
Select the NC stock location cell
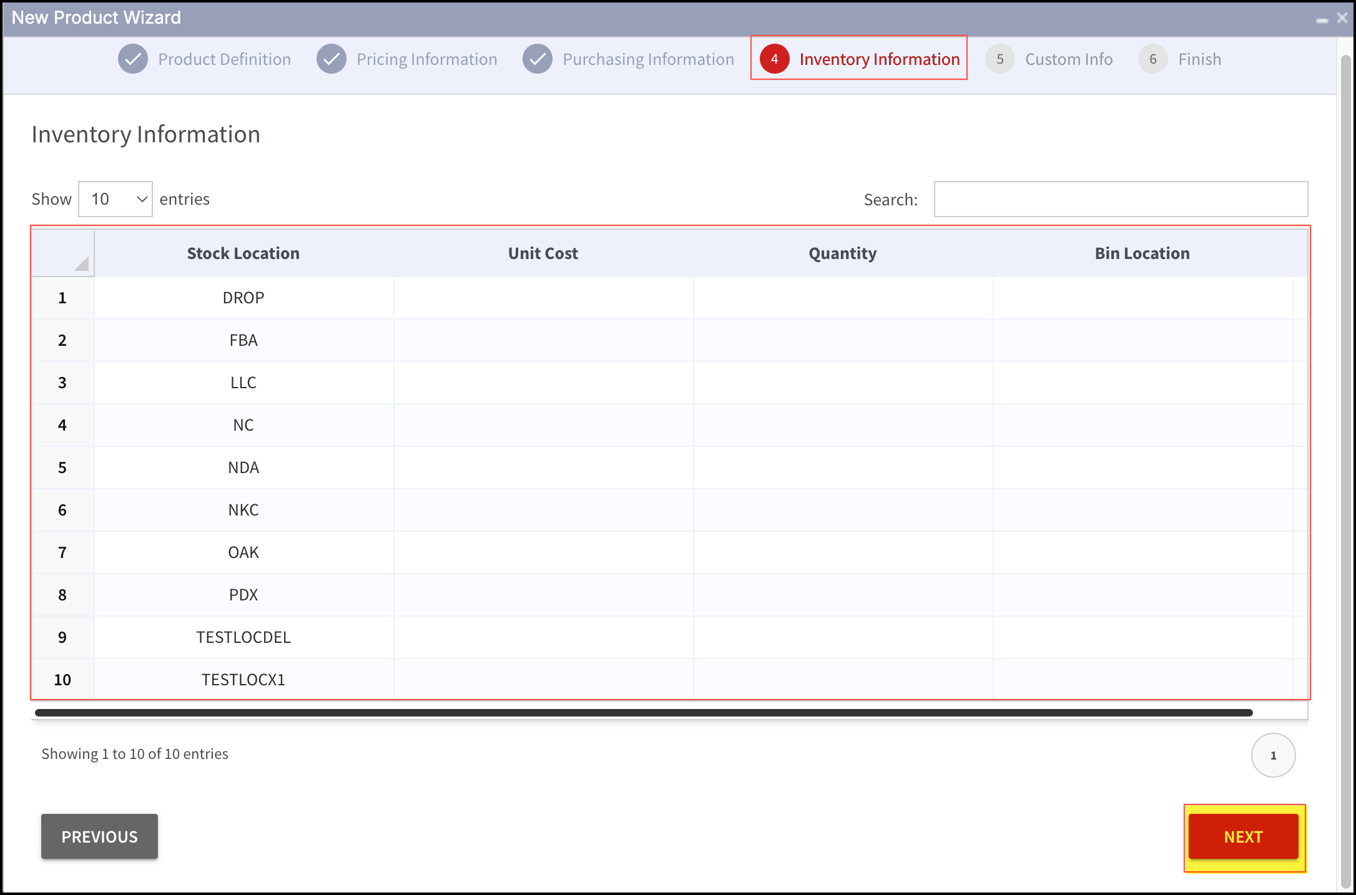pyautogui.click(x=243, y=425)
